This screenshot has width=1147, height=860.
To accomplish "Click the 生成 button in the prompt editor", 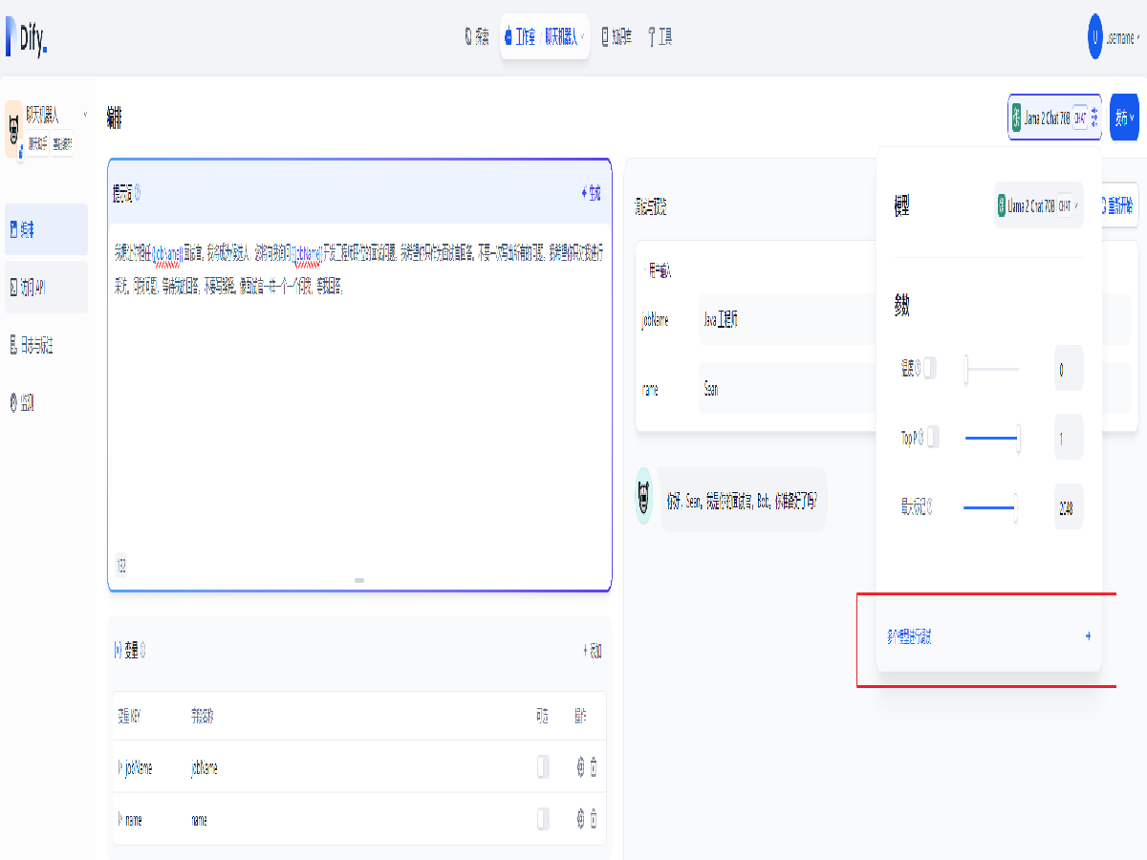I will point(592,193).
